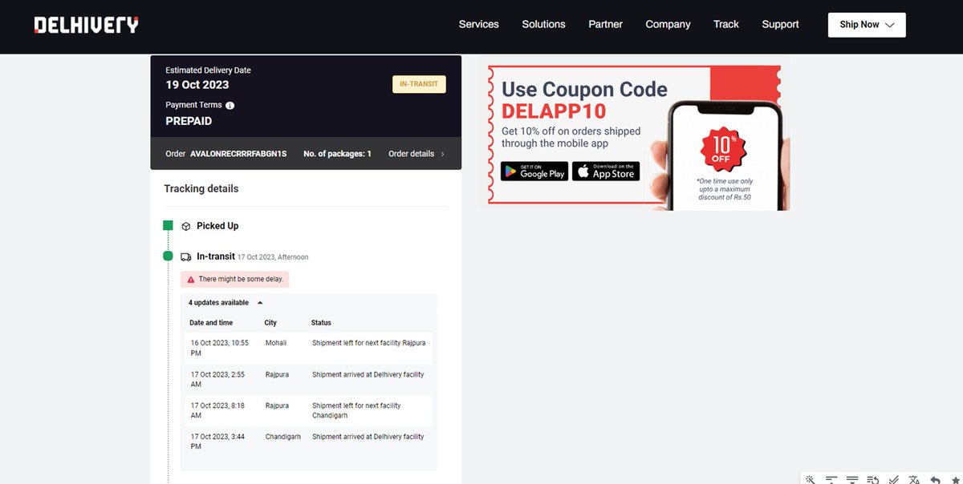This screenshot has height=484, width=963.
Task: Click the DELAPP10 coupon code text
Action: (x=554, y=111)
